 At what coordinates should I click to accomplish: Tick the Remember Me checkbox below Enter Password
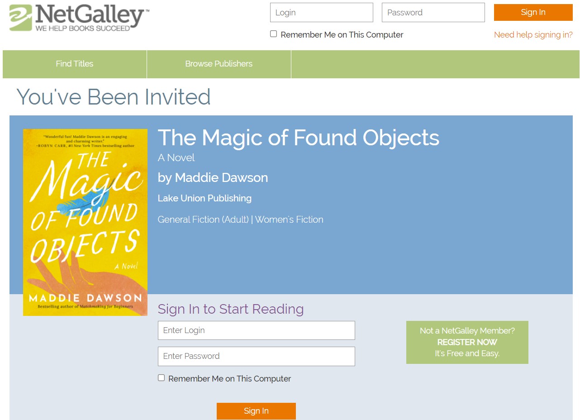click(162, 378)
